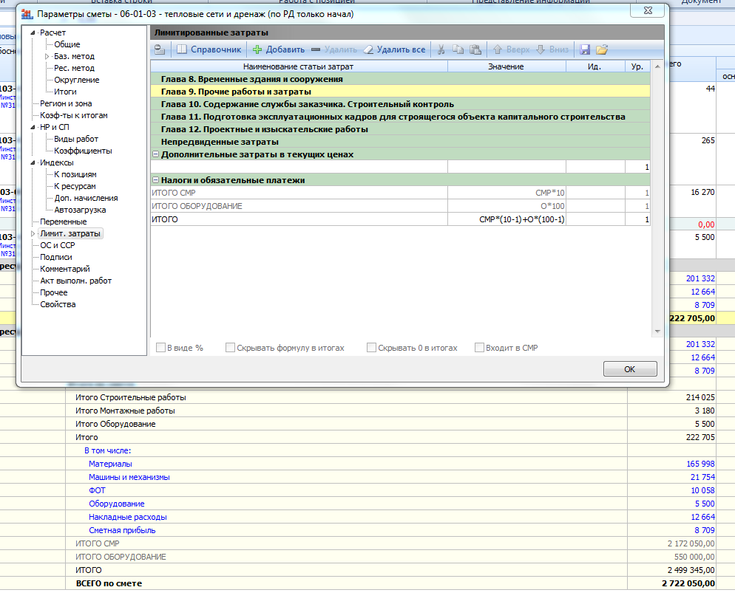Click the clipboard paste icon

475,49
